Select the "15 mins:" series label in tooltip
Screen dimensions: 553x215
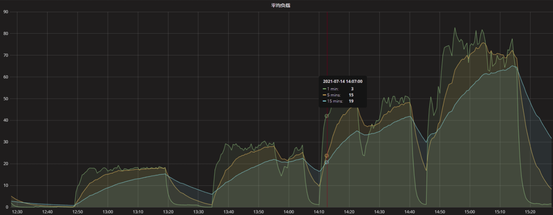335,101
